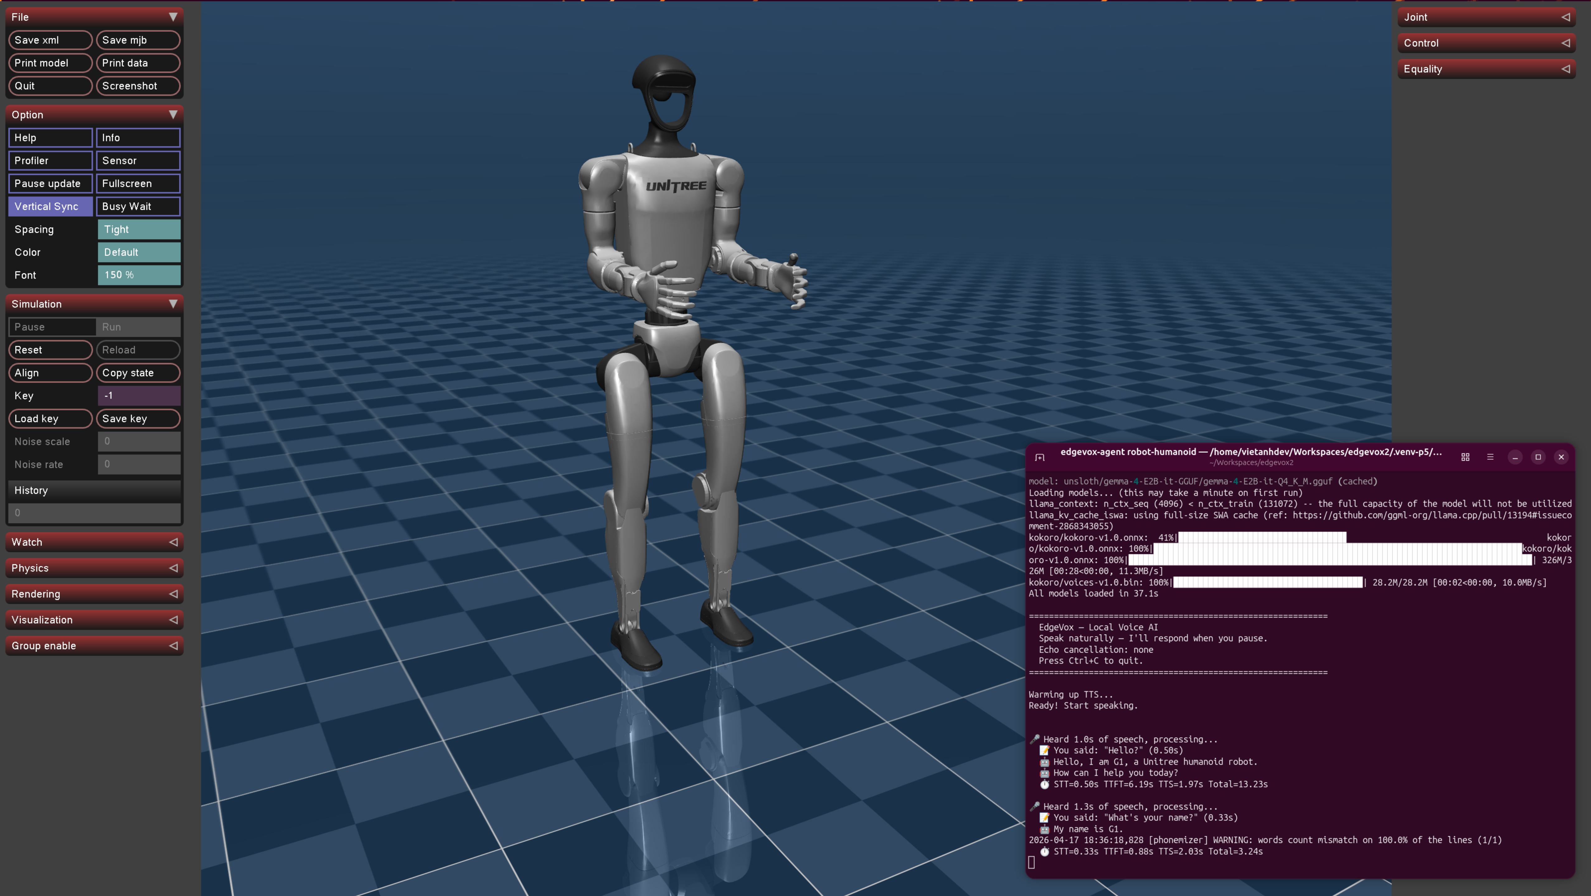Open the Spacing dropdown showing Tight
The height and width of the screenshot is (896, 1591).
tap(139, 229)
